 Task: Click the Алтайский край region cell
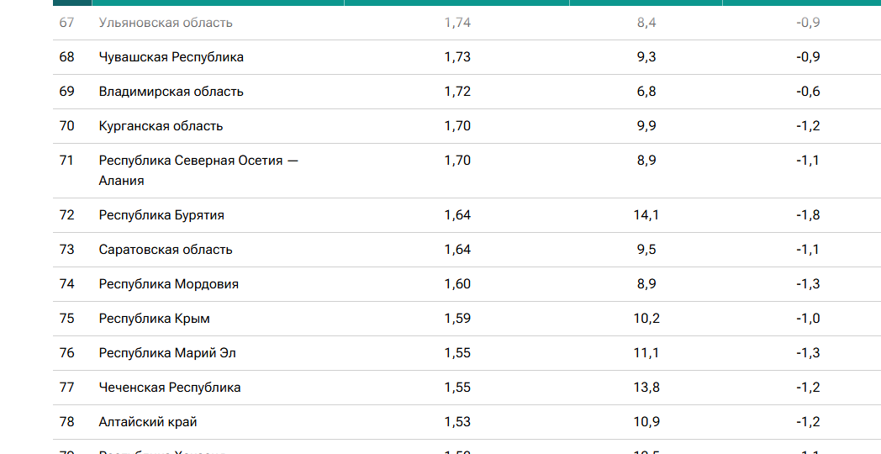pos(148,422)
